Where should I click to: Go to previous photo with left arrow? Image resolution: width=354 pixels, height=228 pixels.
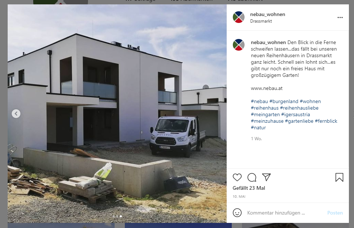[x=16, y=114]
